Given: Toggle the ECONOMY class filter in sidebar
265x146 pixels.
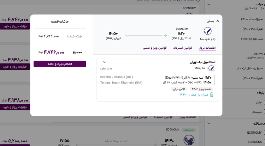Looking at the screenshot, I should tap(254, 133).
